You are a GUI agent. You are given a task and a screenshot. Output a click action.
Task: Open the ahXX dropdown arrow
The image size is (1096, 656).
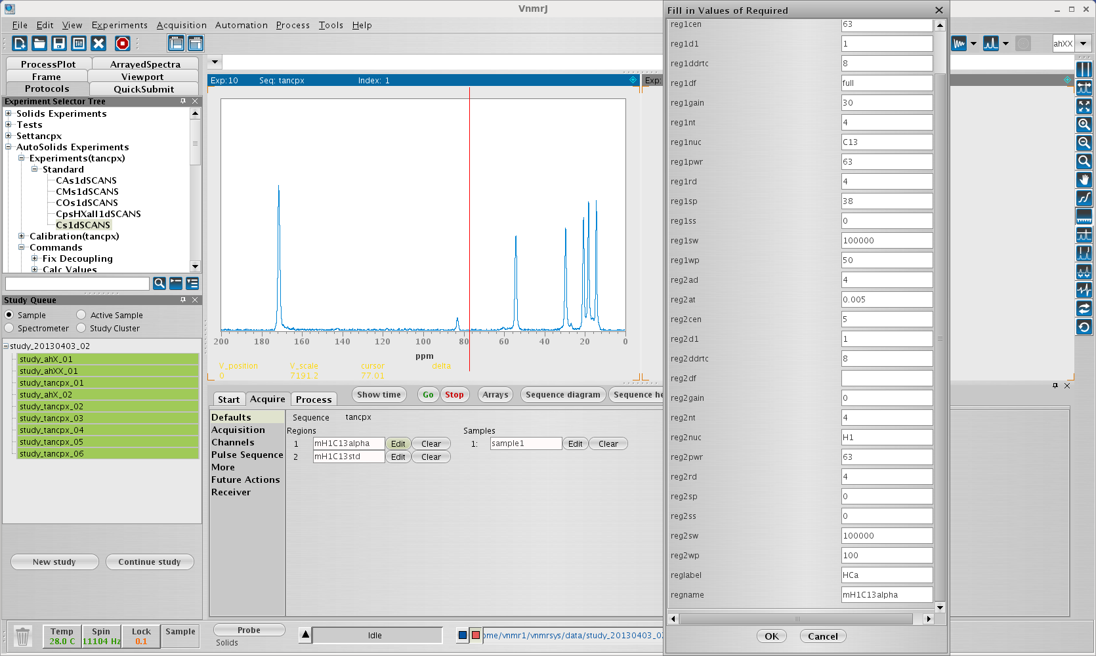pyautogui.click(x=1083, y=44)
